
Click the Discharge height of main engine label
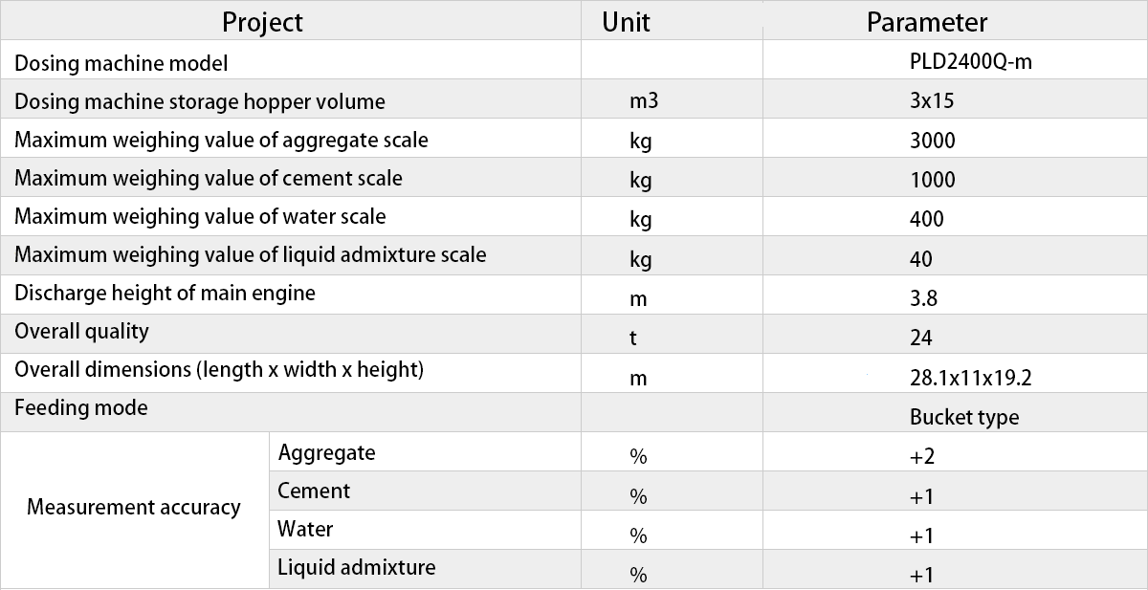[165, 294]
